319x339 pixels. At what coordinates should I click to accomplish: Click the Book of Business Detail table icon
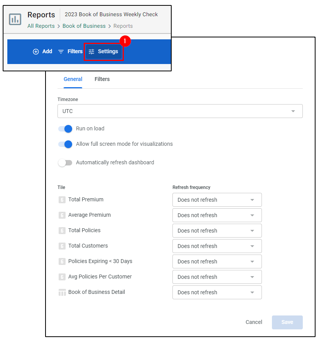tap(62, 292)
